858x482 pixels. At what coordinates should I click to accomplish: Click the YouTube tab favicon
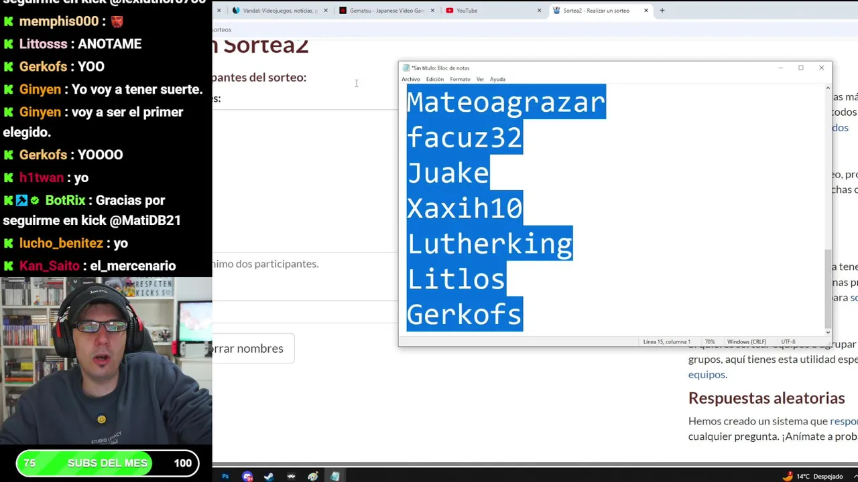(x=450, y=11)
